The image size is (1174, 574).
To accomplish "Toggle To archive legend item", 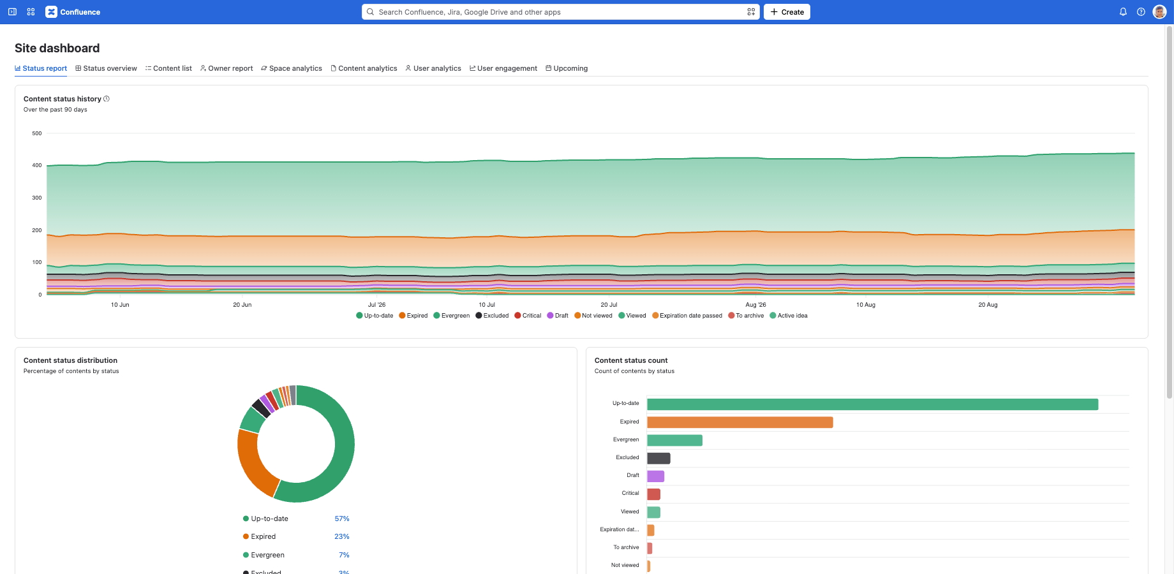I will (746, 316).
